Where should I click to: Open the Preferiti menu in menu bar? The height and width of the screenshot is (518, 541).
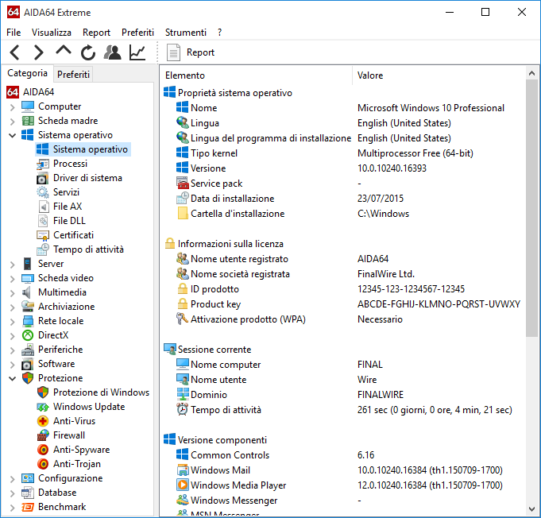137,33
